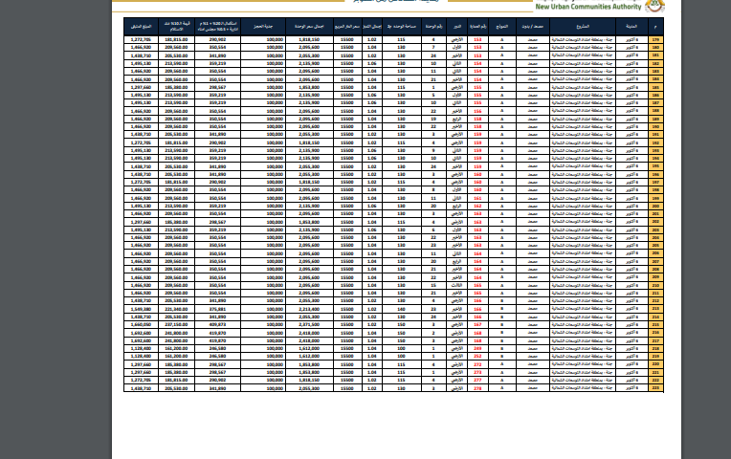Click building number 161 in red
The width and height of the screenshot is (731, 459).
click(477, 198)
